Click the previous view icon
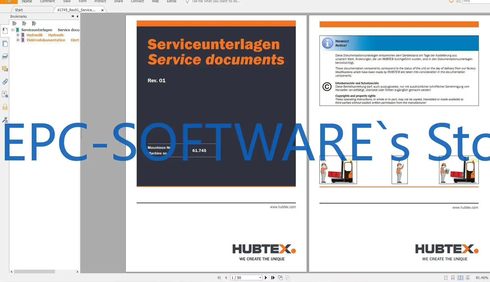 (280, 278)
